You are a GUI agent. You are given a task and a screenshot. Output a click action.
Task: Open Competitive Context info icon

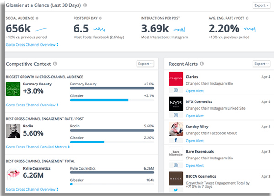55,64
